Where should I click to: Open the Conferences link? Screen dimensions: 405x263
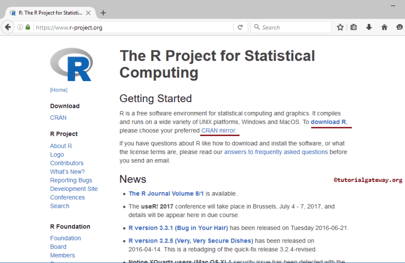click(67, 197)
